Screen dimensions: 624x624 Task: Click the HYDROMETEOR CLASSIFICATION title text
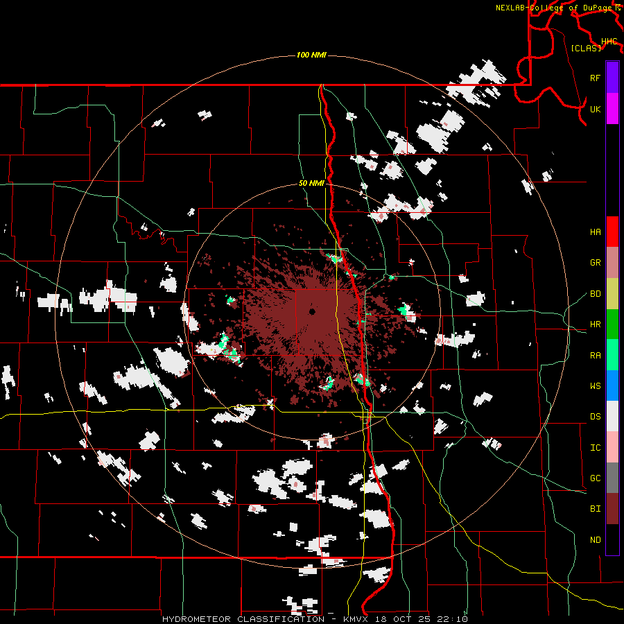(243, 619)
